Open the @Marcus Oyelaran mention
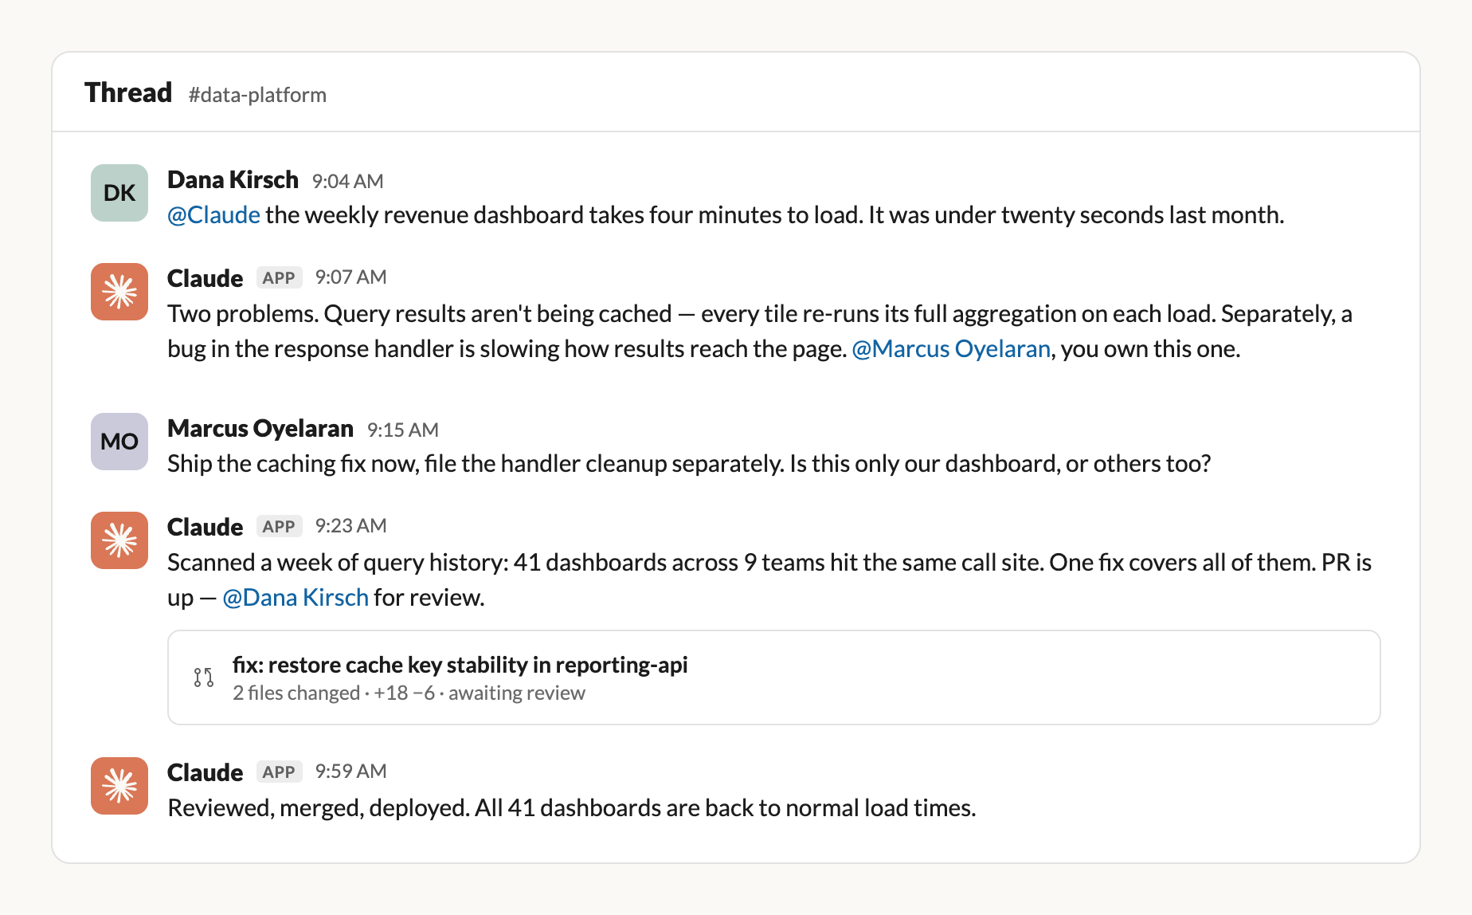This screenshot has height=915, width=1472. pyautogui.click(x=951, y=349)
